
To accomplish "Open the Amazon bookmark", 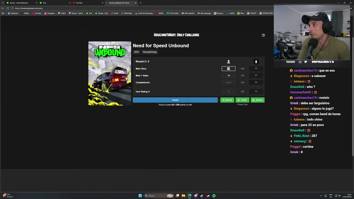I will (218, 13).
